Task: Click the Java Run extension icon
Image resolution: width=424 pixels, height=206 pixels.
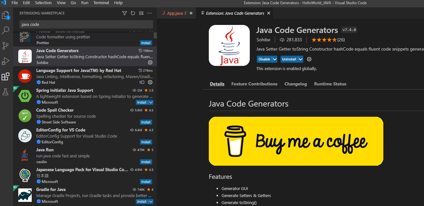Action: [x=25, y=155]
